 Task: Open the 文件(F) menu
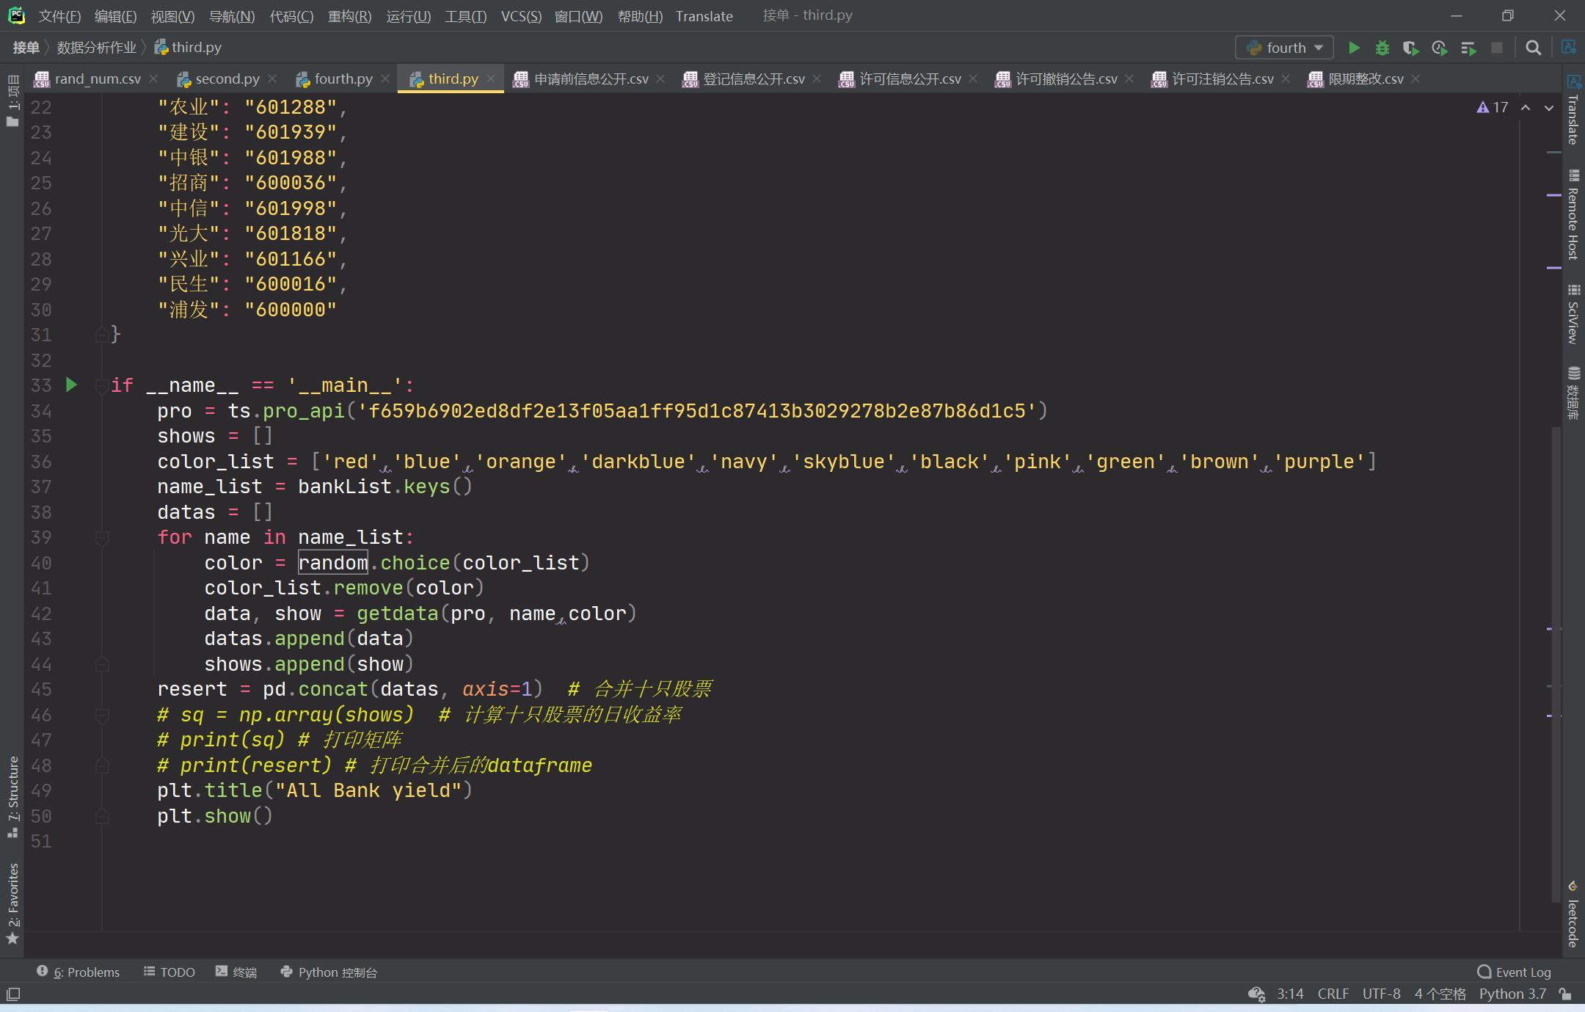(x=59, y=16)
